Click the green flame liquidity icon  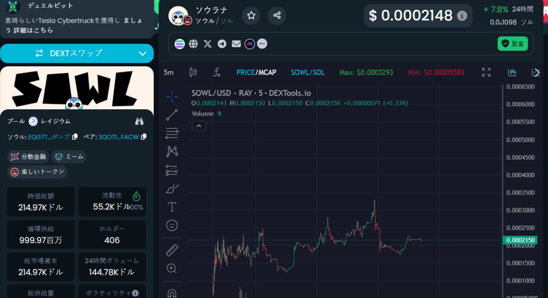[x=136, y=196]
